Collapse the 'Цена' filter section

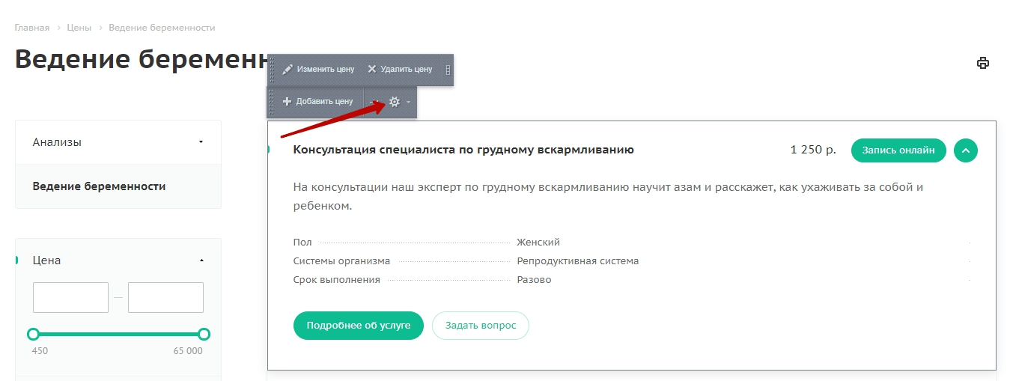[x=201, y=260]
